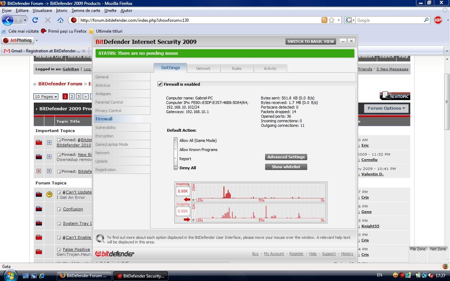This screenshot has width=450, height=281.
Task: Click the Adblock Plus ABP icon
Action: [x=438, y=20]
